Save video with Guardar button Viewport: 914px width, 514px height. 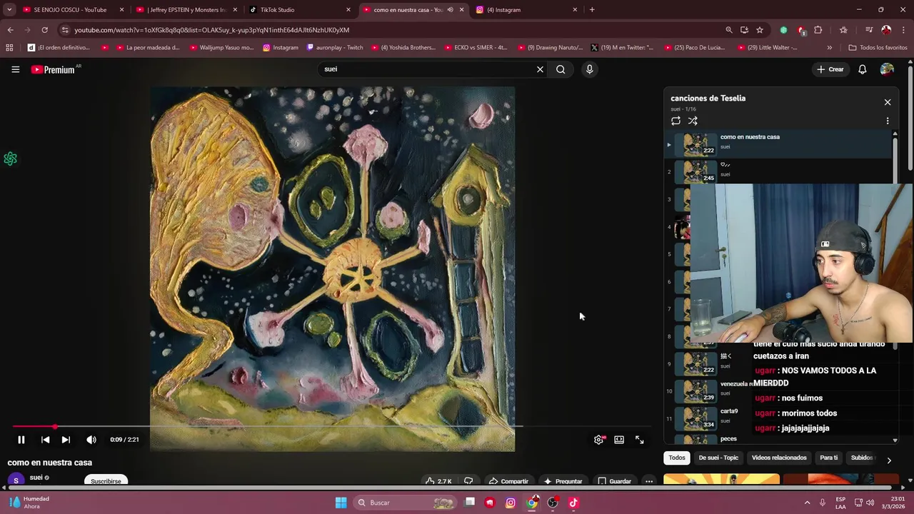[x=614, y=481]
